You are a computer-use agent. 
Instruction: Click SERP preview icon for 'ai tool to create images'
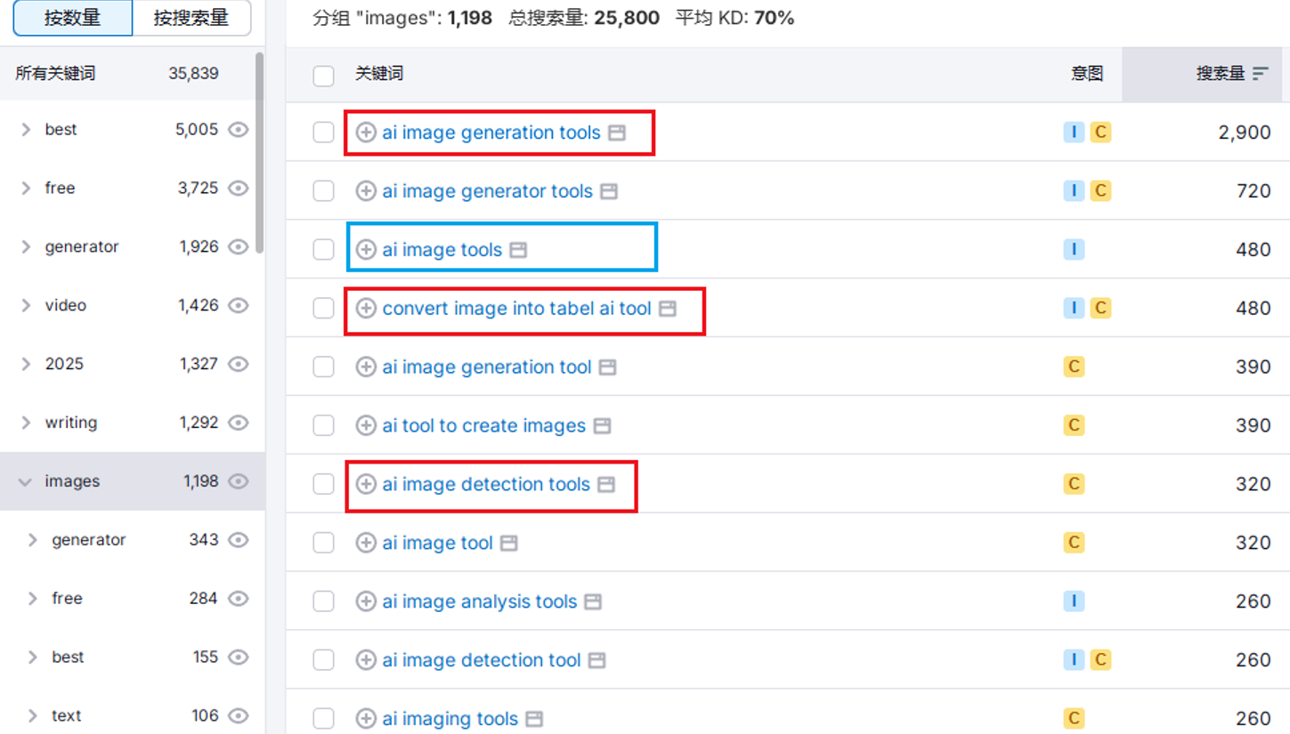[x=602, y=426]
